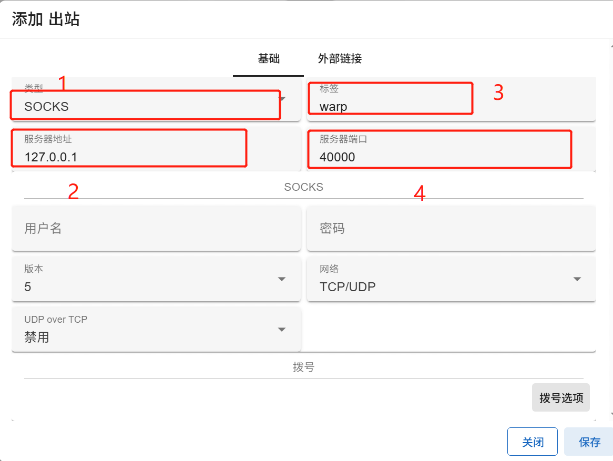Switch to the 外部链接 tab
Screen dimensions: 613x461
[x=340, y=58]
